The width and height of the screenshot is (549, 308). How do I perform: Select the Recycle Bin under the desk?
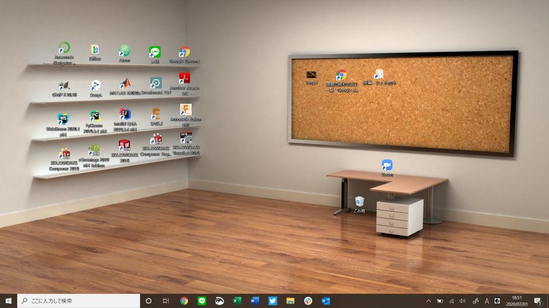360,205
